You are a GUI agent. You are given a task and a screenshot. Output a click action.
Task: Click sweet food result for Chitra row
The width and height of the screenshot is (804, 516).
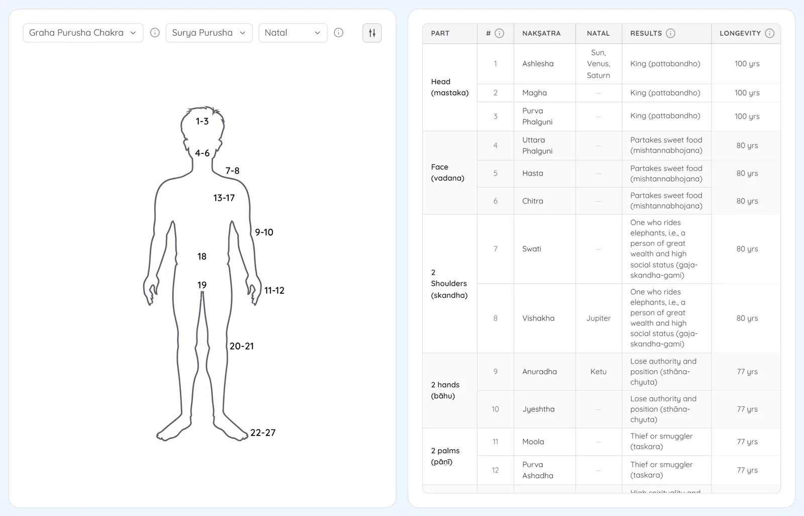click(x=666, y=201)
